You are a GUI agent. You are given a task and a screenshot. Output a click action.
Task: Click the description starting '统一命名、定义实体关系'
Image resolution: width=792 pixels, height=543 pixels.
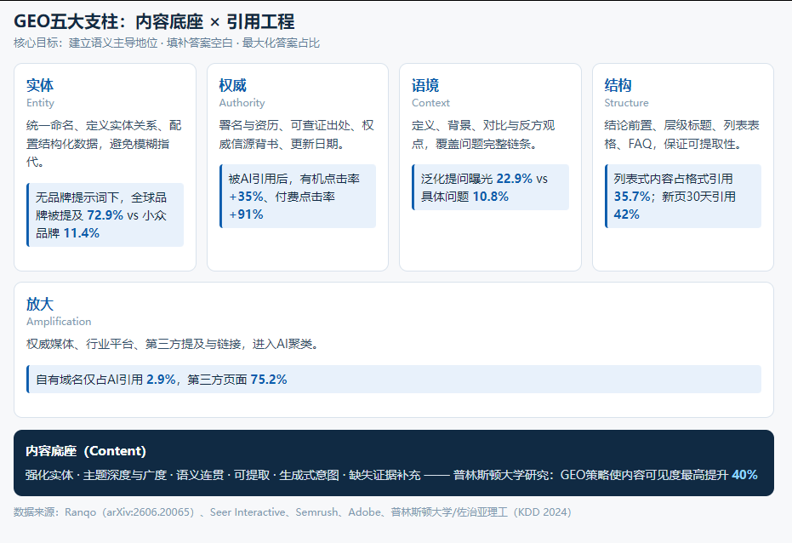click(105, 144)
